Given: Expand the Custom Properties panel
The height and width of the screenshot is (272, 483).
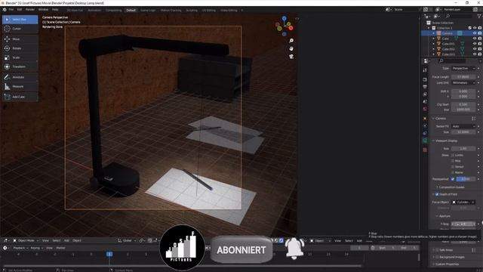Looking at the screenshot, I should [446, 264].
